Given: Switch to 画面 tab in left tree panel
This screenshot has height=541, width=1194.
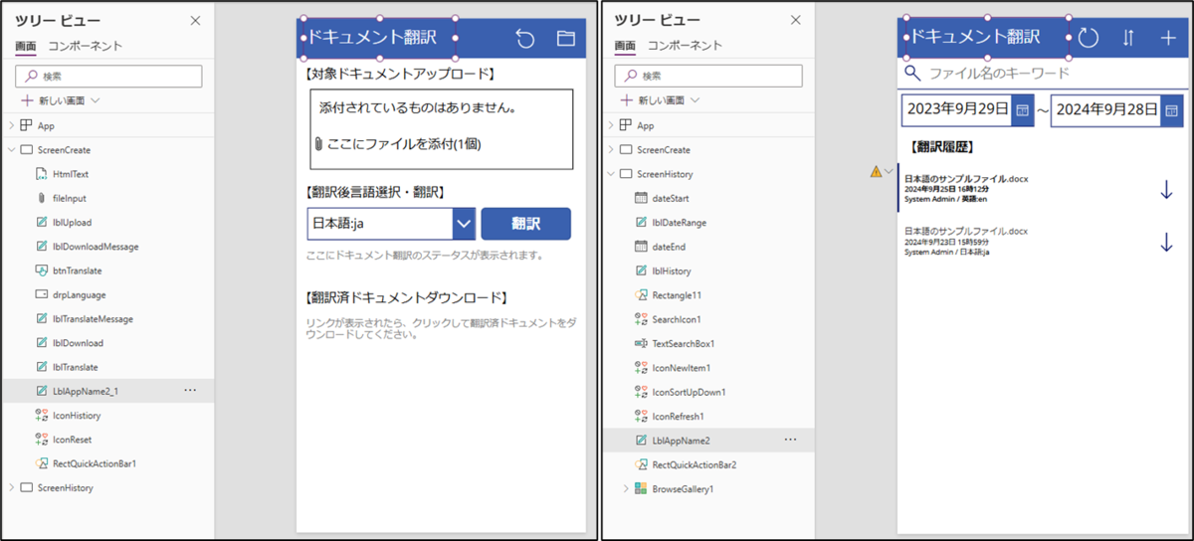Looking at the screenshot, I should 26,46.
